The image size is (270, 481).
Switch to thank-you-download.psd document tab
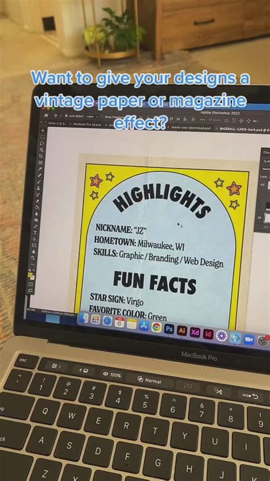coord(191,127)
